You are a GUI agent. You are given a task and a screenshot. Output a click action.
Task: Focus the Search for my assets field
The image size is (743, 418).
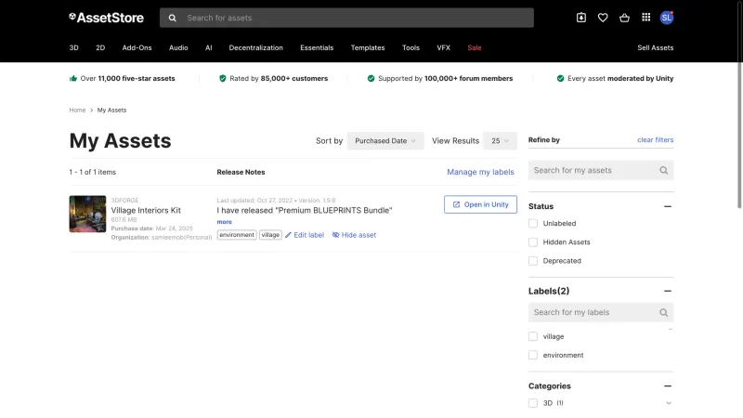point(601,170)
